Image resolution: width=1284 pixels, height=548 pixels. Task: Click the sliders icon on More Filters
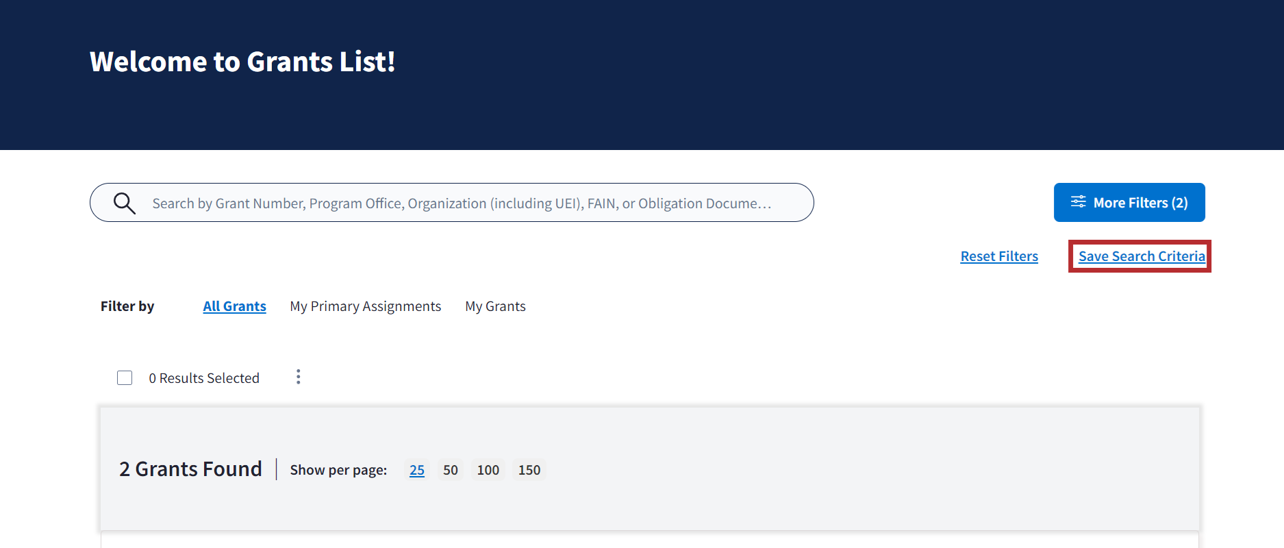[x=1078, y=202]
